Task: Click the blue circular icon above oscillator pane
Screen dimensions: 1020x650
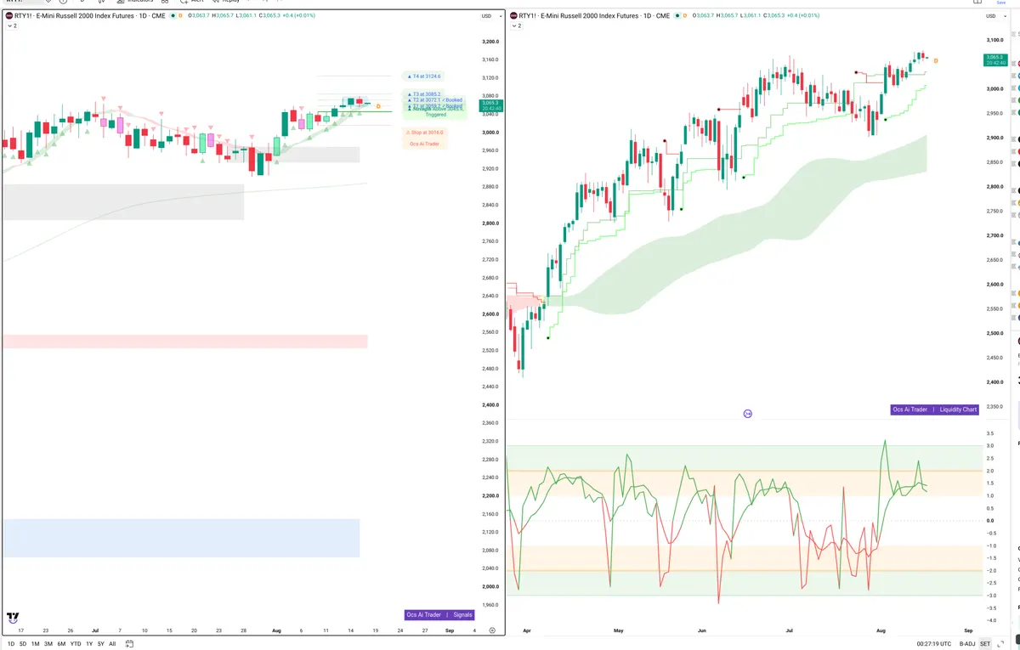Action: coord(747,414)
